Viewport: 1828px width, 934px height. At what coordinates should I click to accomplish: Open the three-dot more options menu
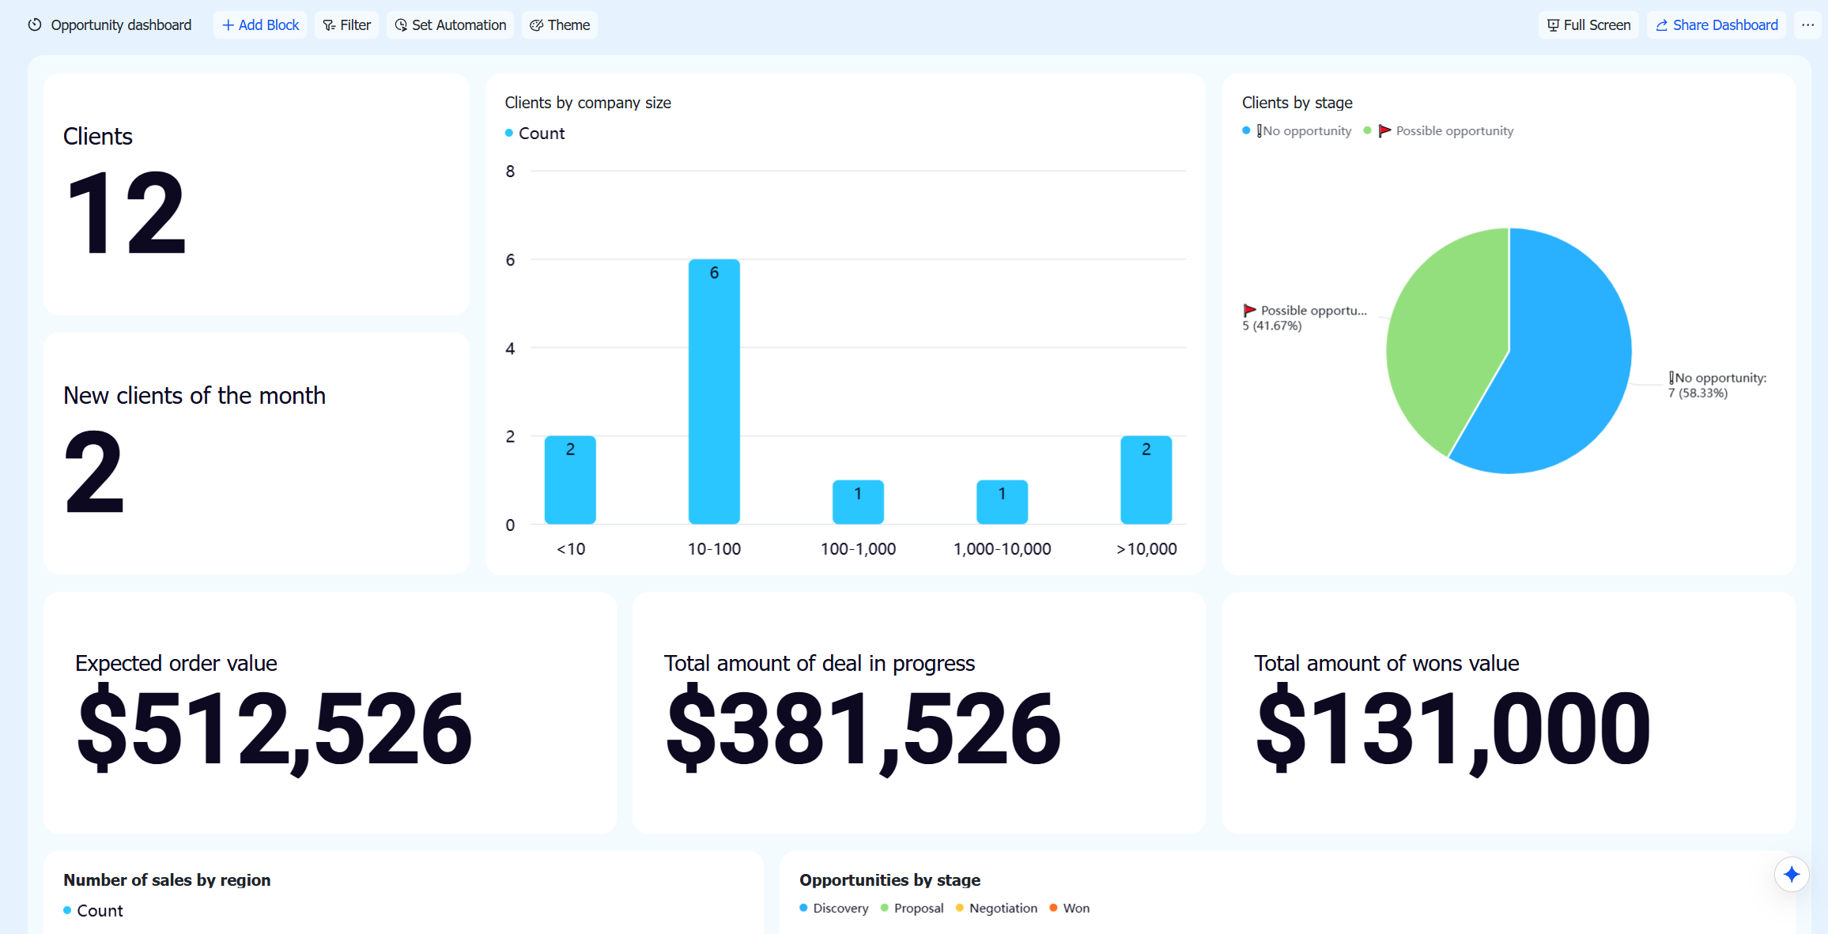pos(1807,25)
